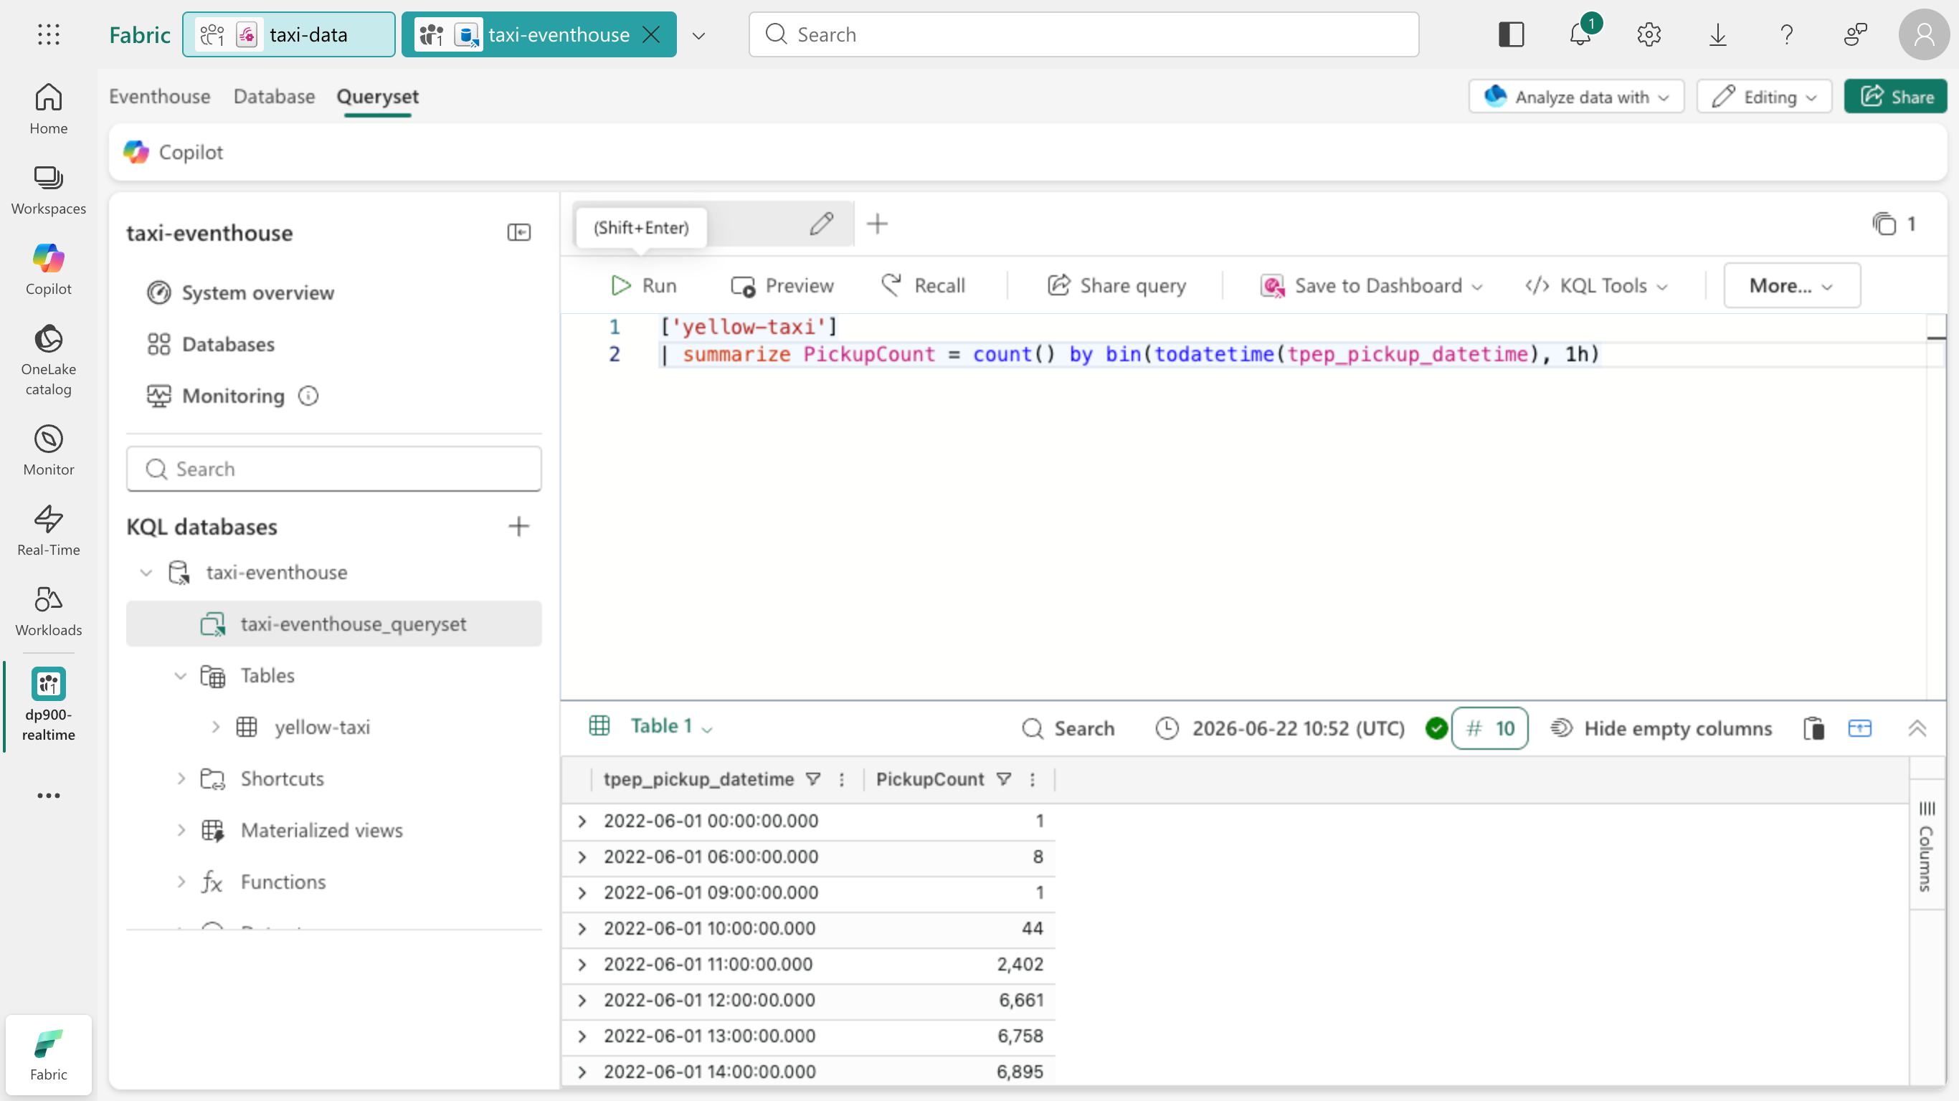The height and width of the screenshot is (1101, 1959).
Task: Open the tabs overflow chevron
Action: 698,35
